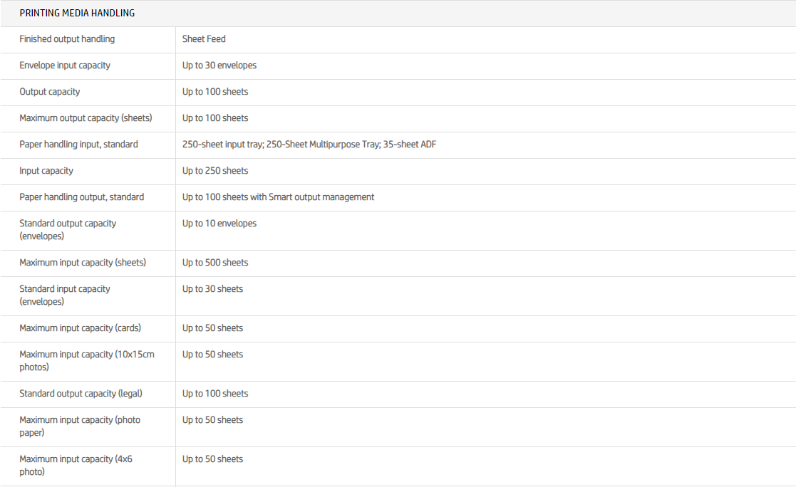Viewport: 796px width, 487px height.
Task: Click the Input capacity row label
Action: pyautogui.click(x=46, y=171)
